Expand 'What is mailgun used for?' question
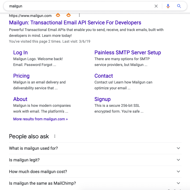Image resolution: width=190 pixels, height=190 pixels. click(x=95, y=148)
